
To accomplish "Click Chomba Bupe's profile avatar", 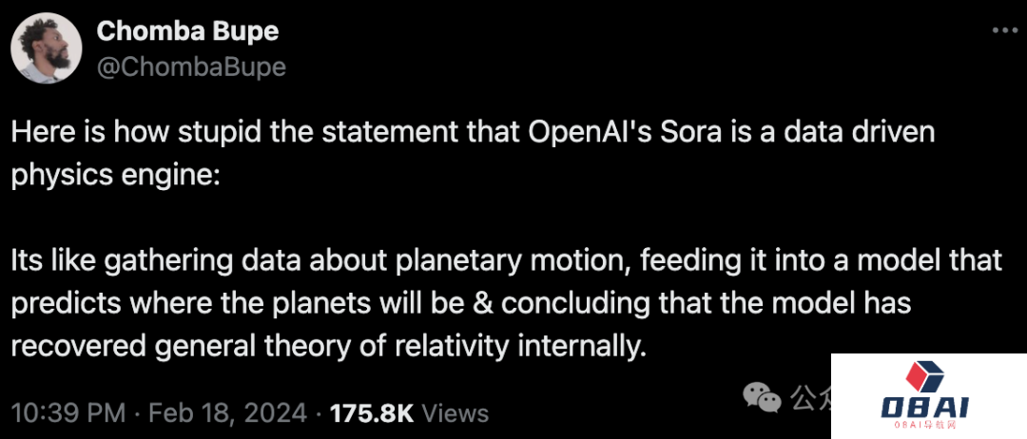I will [x=46, y=49].
